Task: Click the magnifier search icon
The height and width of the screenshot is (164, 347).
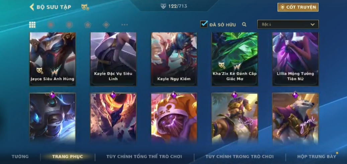Action: (x=244, y=24)
